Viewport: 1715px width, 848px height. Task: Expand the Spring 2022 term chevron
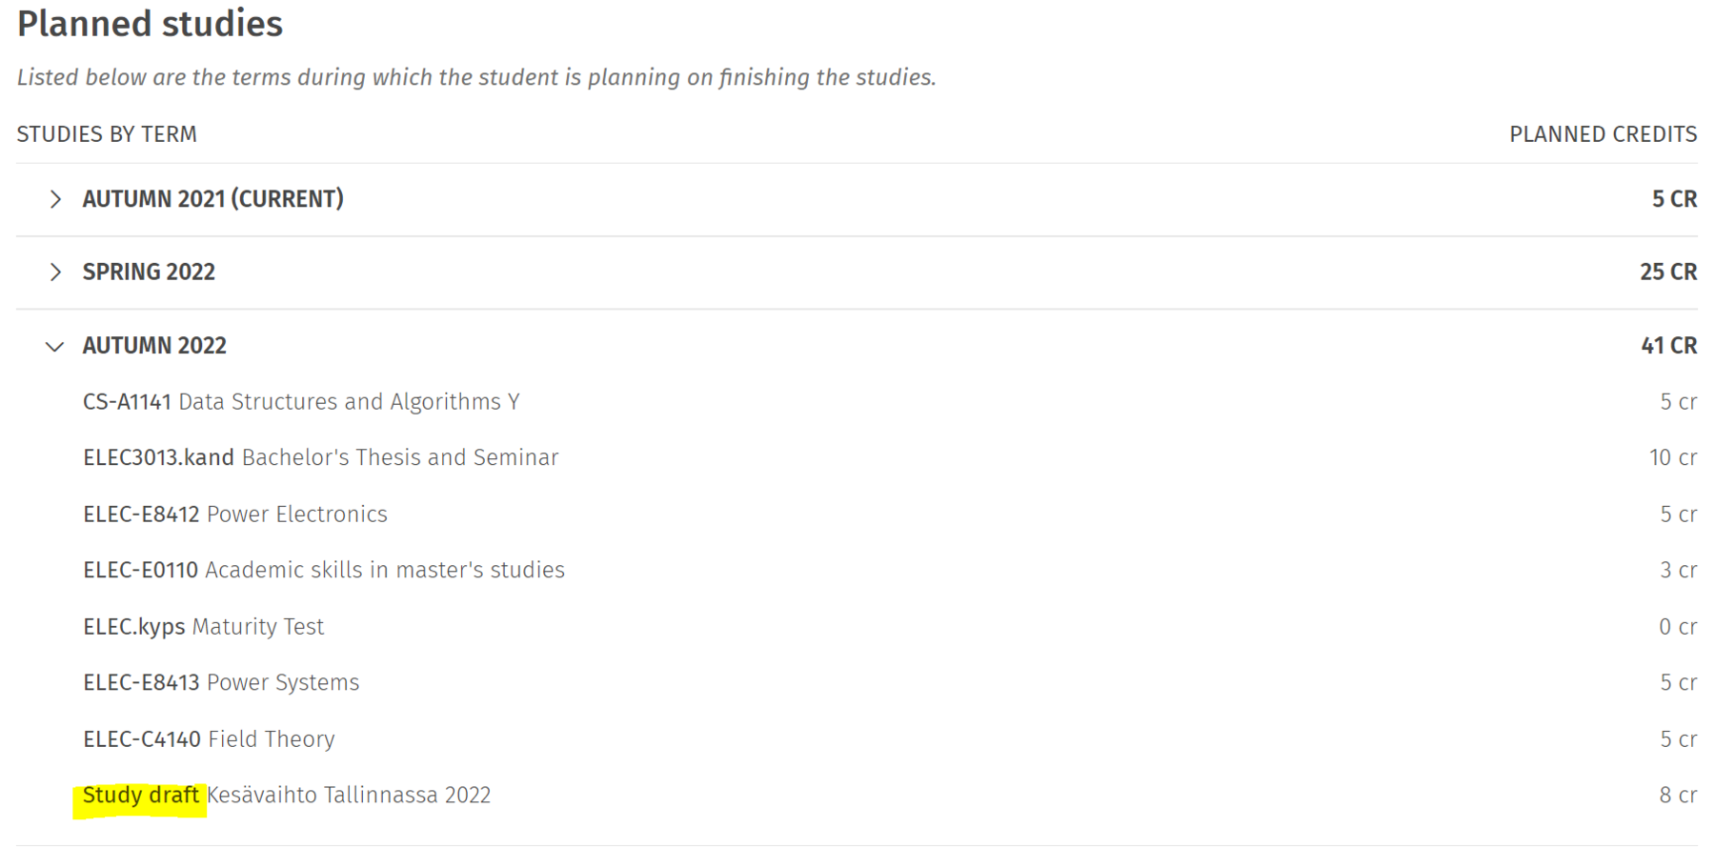click(55, 273)
